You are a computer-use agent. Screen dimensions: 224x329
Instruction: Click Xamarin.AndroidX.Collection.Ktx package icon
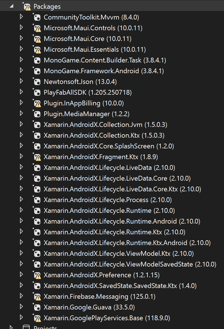click(37, 135)
